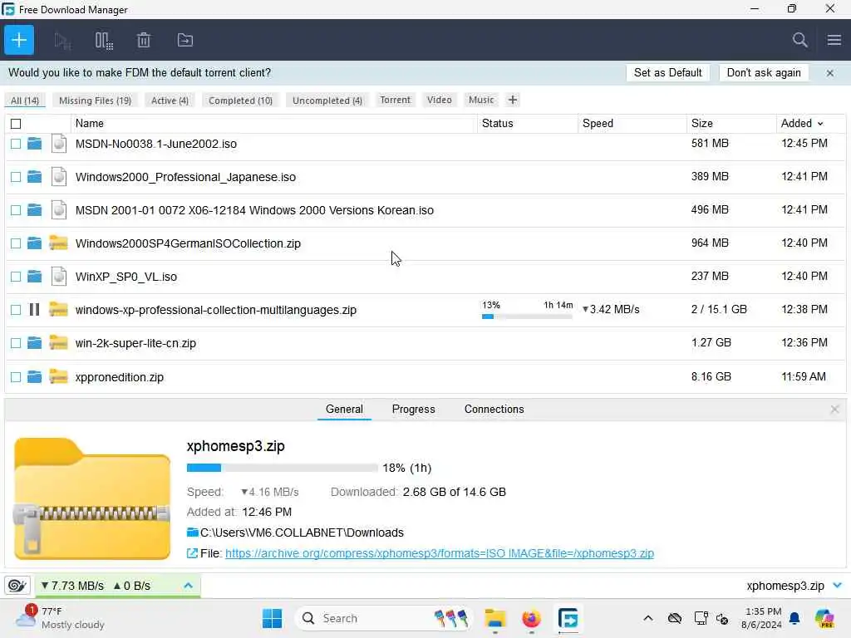The width and height of the screenshot is (851, 638).
Task: Open the C:\Users\VM6.COLLABNET\Downloads path
Action: tap(302, 532)
